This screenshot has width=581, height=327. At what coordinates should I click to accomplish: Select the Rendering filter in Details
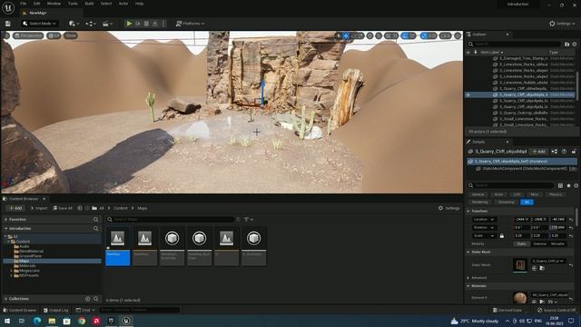pos(480,202)
